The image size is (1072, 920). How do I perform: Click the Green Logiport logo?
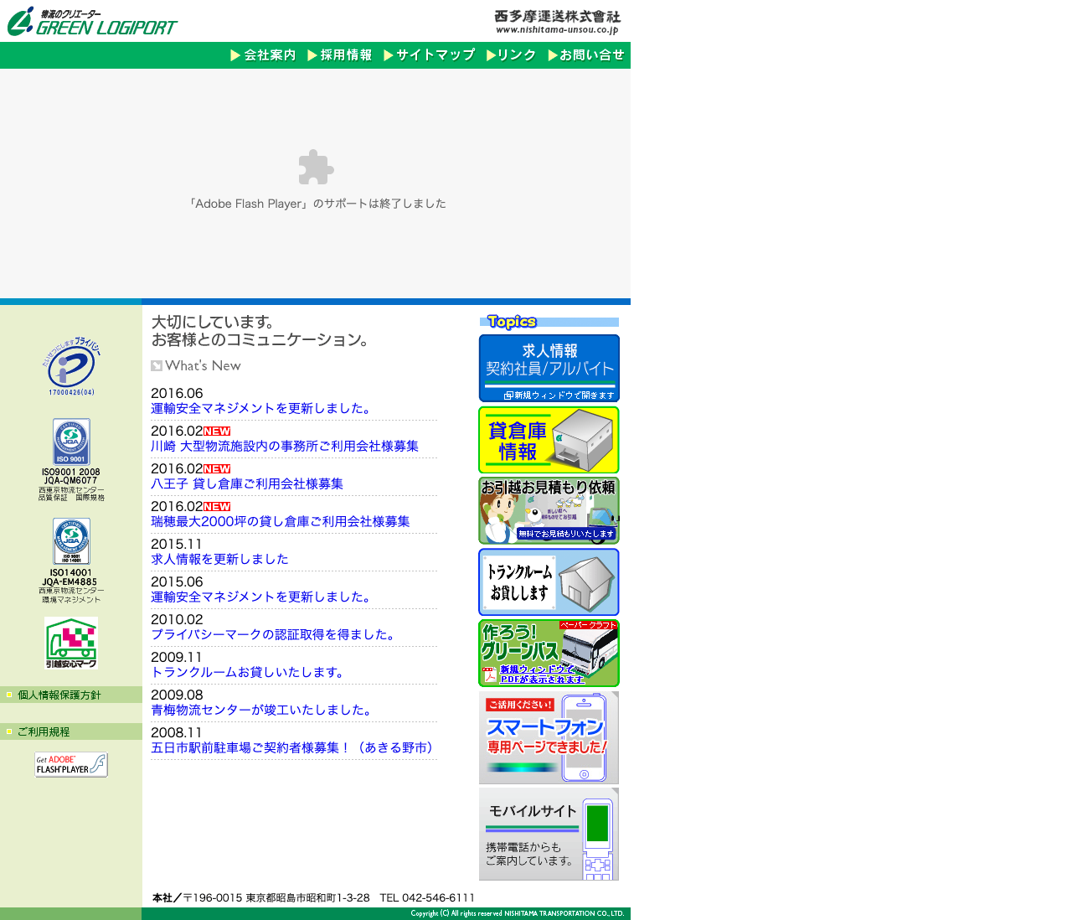pos(92,22)
